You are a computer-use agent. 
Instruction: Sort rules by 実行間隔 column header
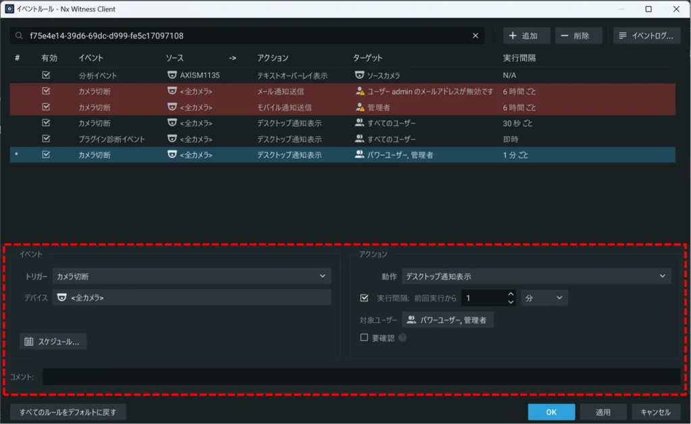(520, 58)
